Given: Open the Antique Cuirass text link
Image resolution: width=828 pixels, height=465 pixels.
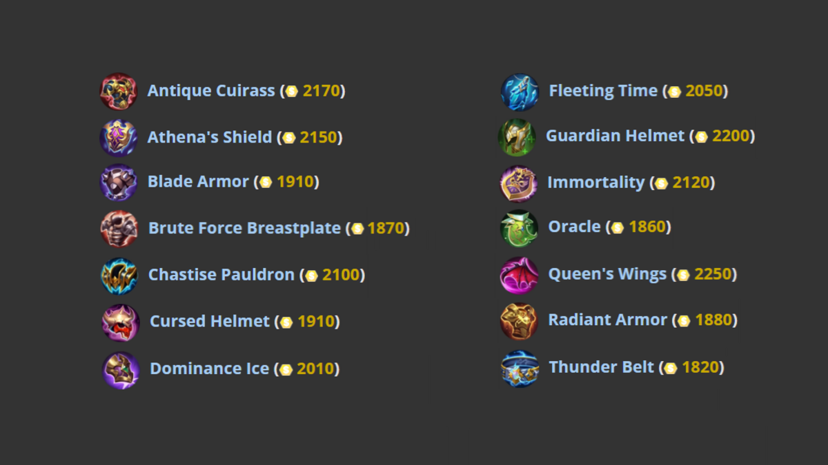Looking at the screenshot, I should (211, 91).
